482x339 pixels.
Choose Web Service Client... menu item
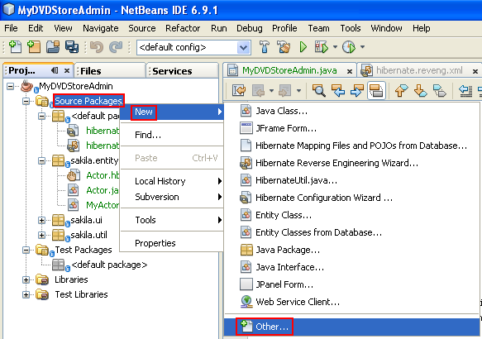(x=352, y=302)
